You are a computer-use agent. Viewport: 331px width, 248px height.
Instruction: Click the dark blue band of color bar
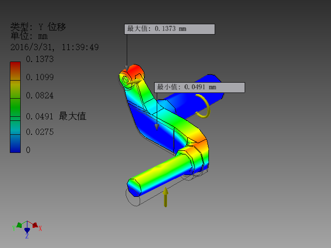click(x=15, y=144)
